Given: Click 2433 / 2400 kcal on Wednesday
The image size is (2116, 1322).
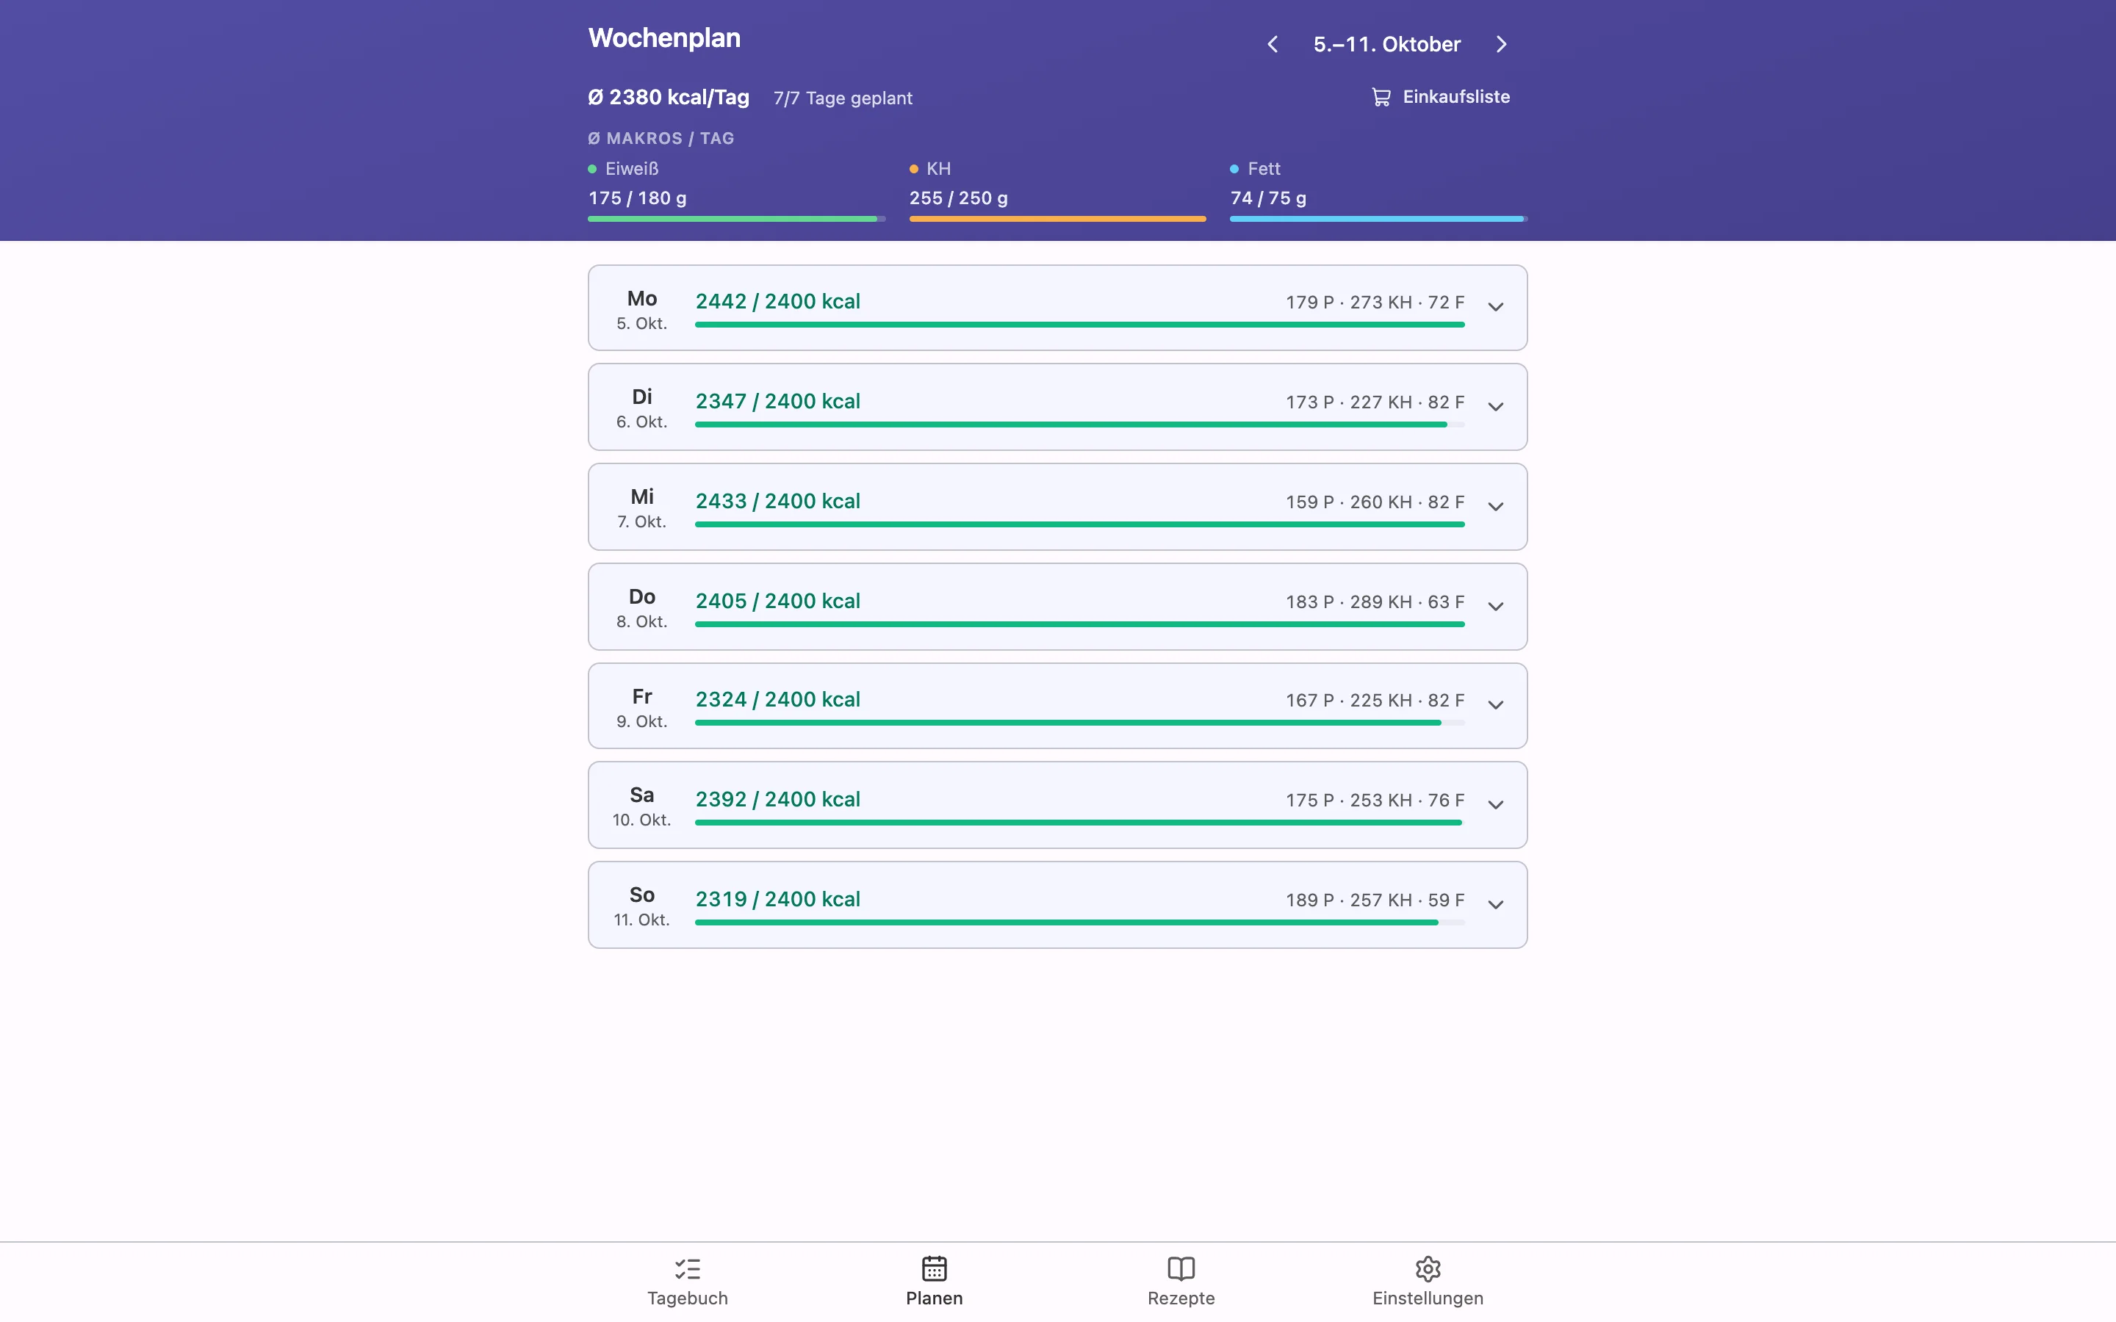Looking at the screenshot, I should click(x=777, y=501).
